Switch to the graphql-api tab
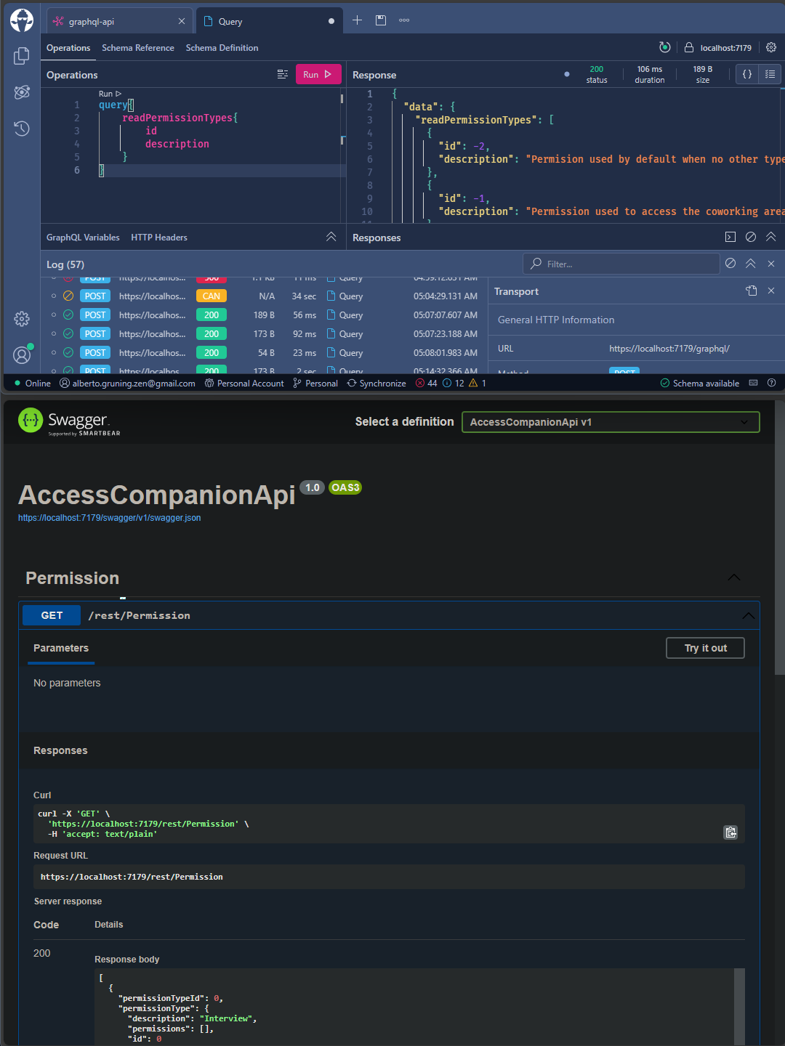This screenshot has height=1046, width=785. (x=120, y=21)
